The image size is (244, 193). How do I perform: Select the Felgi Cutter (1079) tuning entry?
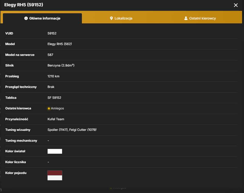click(x=83, y=130)
